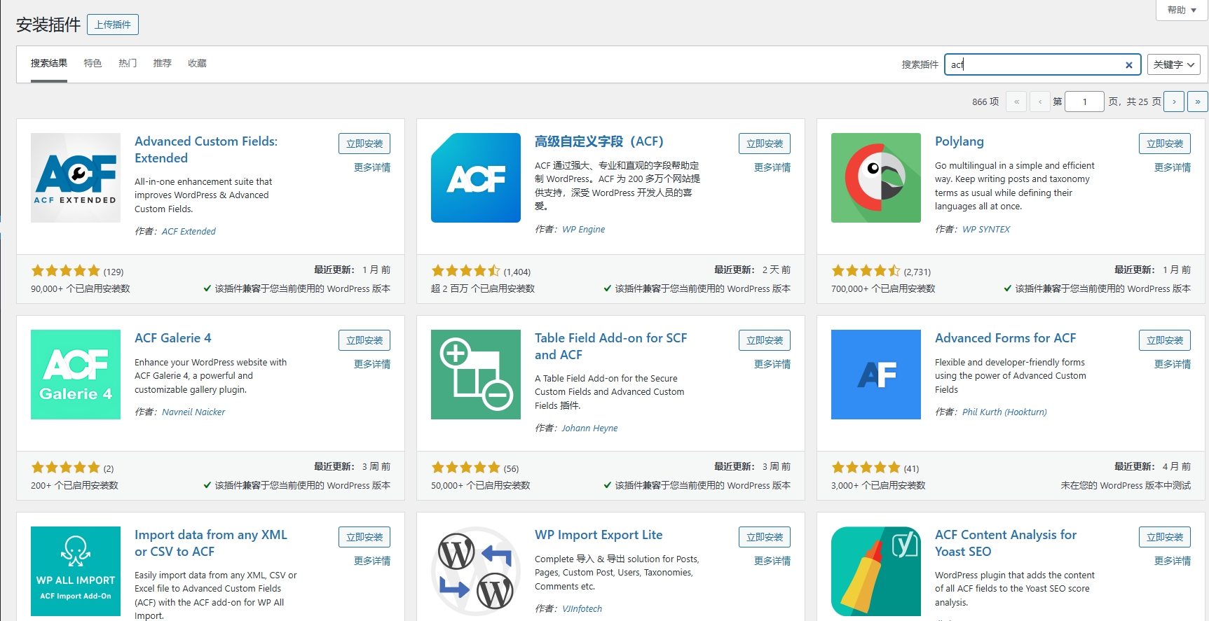
Task: Open author link Johann Heyne
Action: pyautogui.click(x=589, y=428)
